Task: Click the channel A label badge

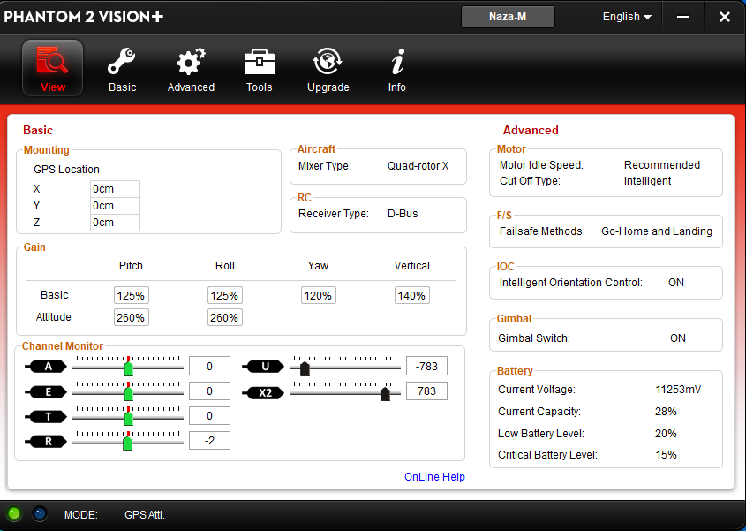Action: pos(46,367)
